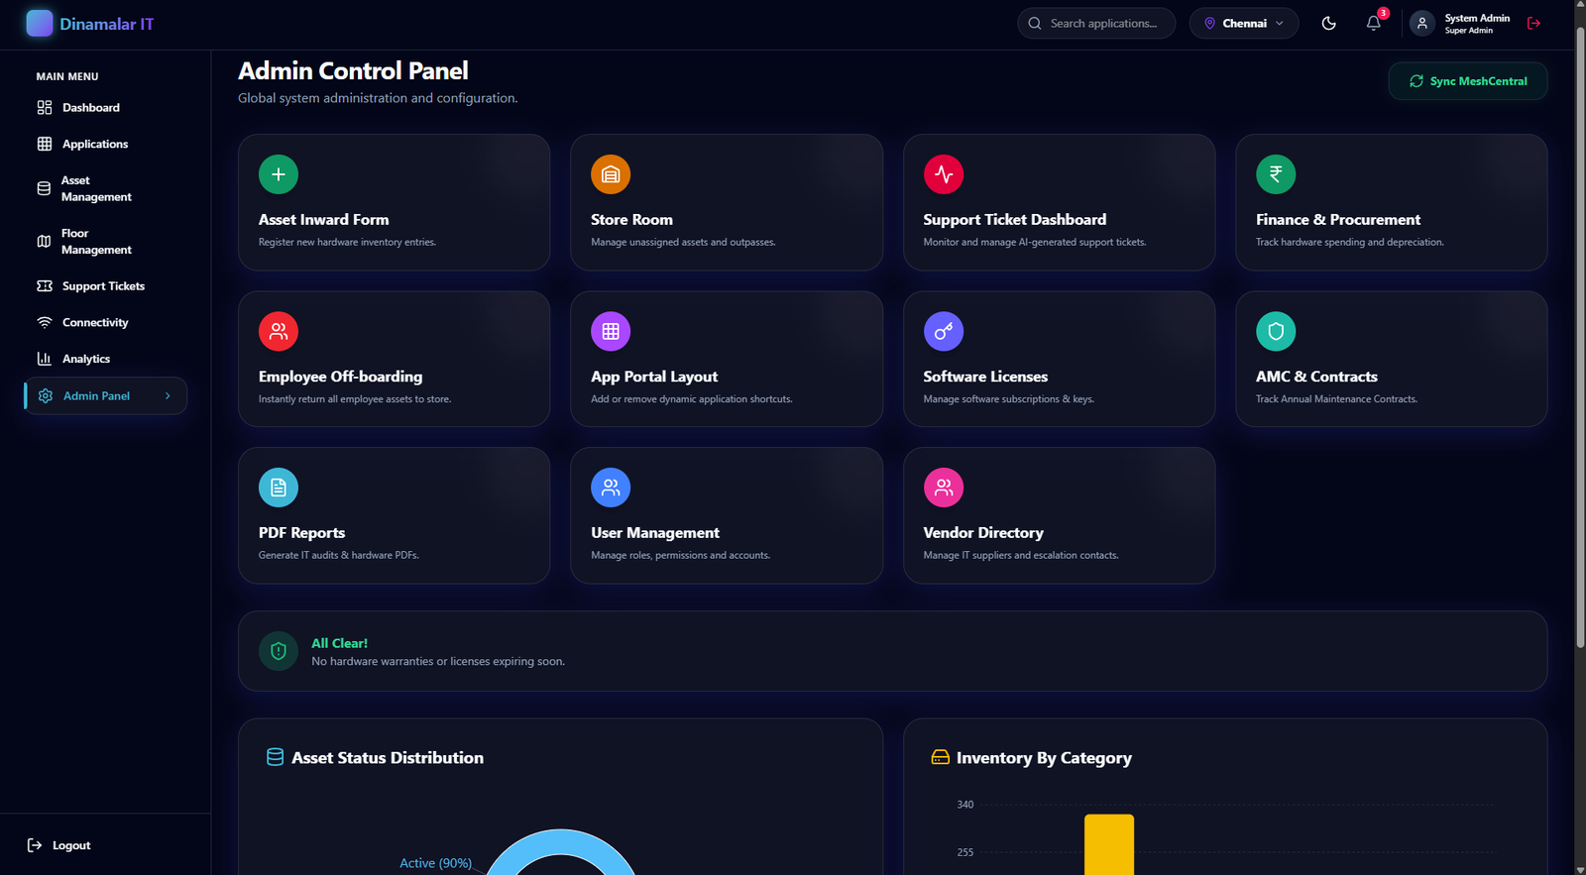The image size is (1586, 875).
Task: Click the red pulse Support Ticket icon
Action: 944,174
